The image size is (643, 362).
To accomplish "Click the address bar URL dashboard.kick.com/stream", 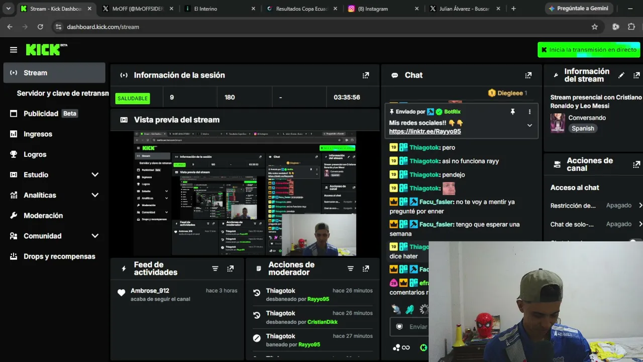I will pyautogui.click(x=103, y=27).
